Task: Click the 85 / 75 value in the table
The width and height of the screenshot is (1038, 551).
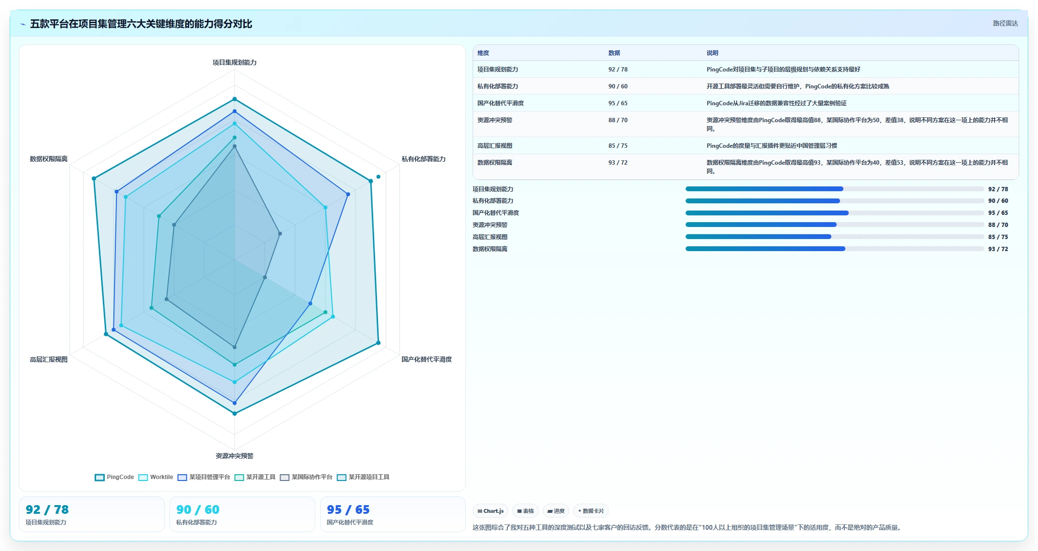Action: 618,146
